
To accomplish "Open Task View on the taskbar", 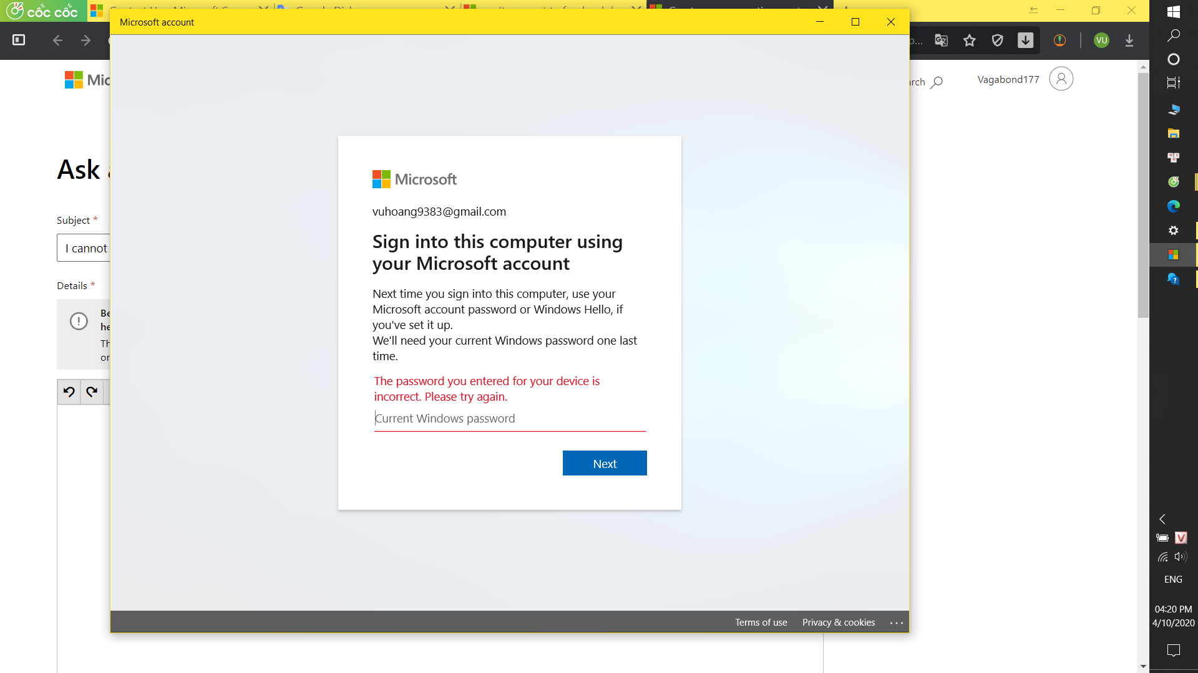I will (1173, 82).
